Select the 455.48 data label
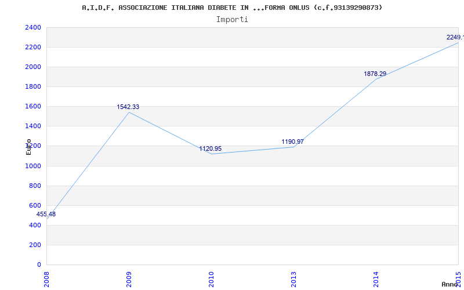Screen dimensions: 464x290 46,214
